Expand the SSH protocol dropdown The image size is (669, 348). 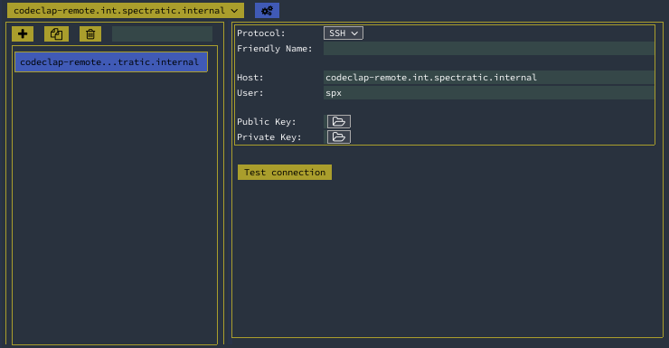344,33
